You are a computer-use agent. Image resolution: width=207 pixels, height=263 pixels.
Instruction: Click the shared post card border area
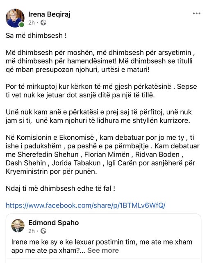coord(103,238)
